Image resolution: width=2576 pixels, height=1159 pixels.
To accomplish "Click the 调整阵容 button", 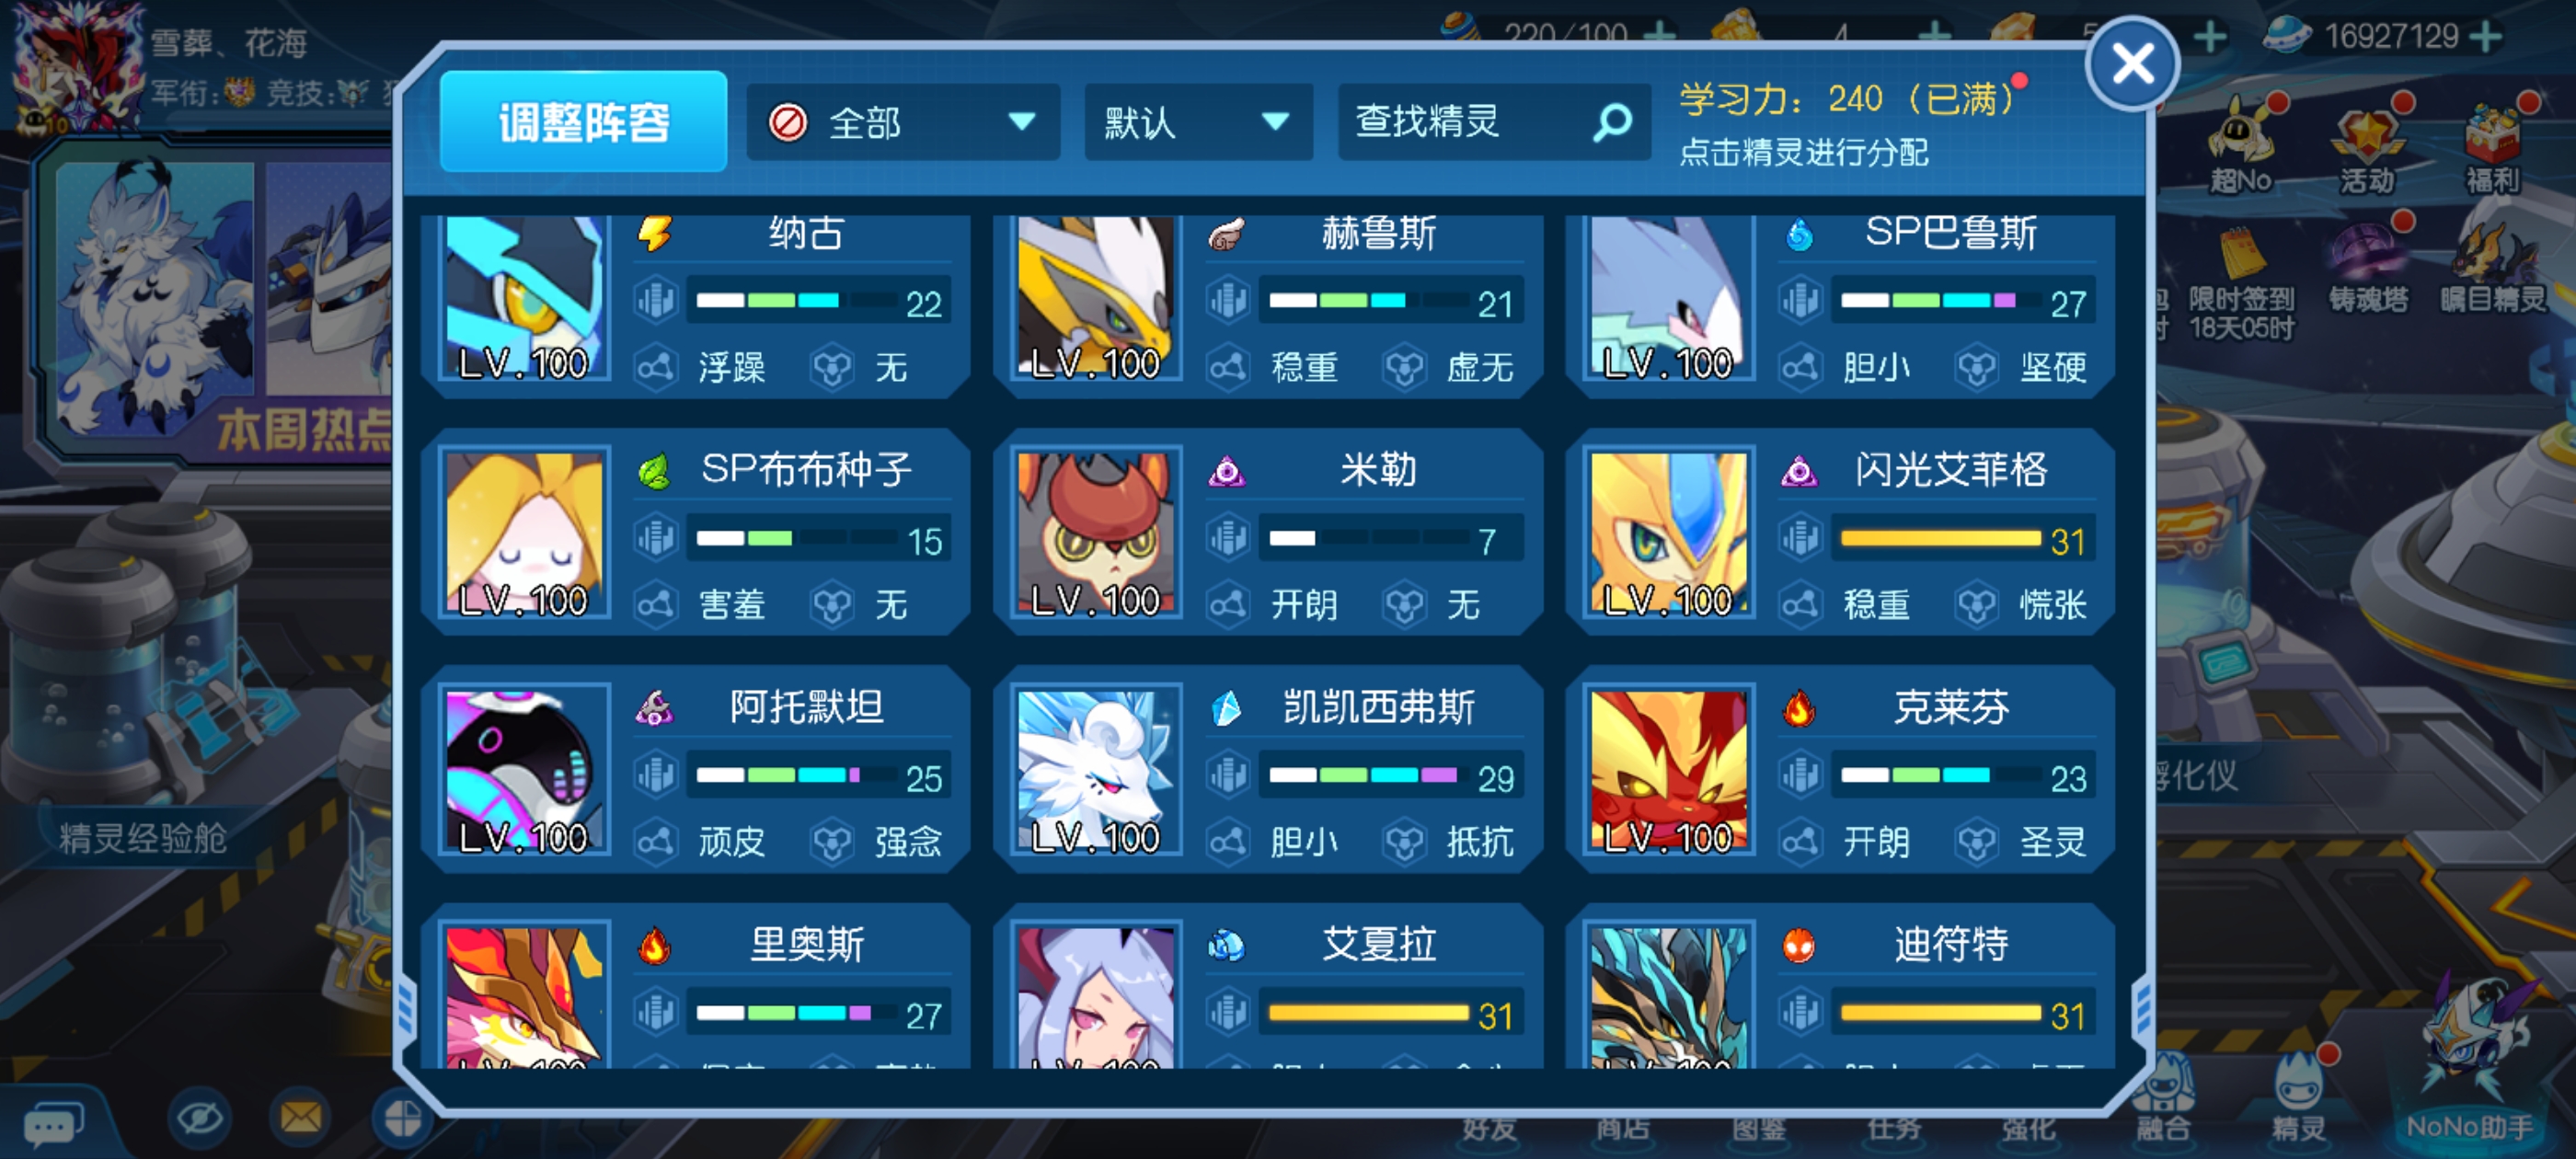I will (x=583, y=122).
